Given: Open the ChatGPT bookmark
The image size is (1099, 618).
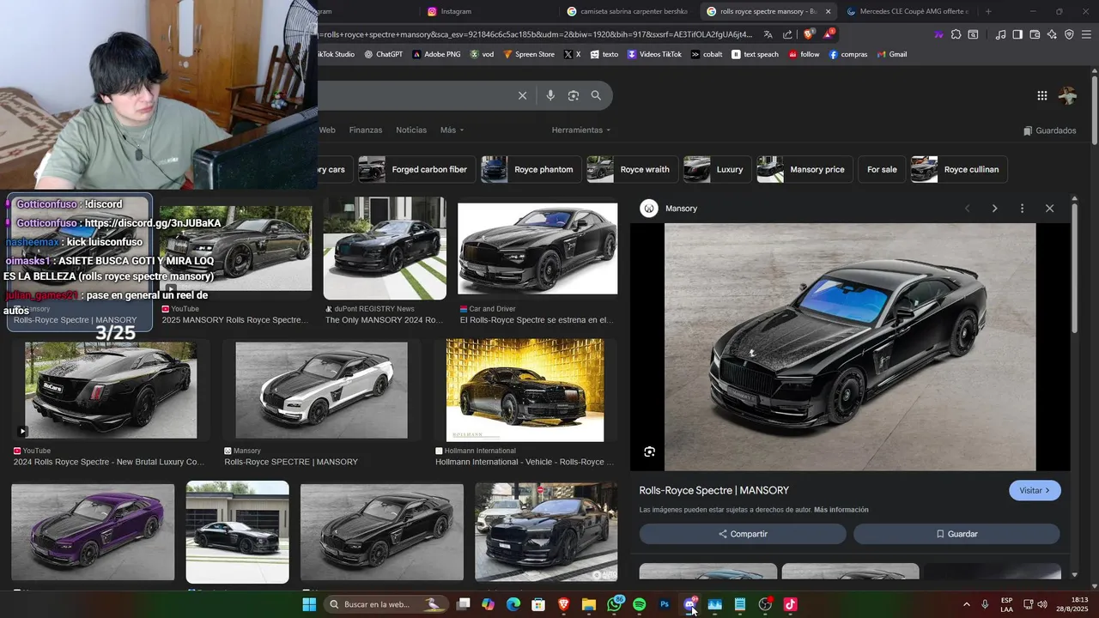Looking at the screenshot, I should [383, 54].
